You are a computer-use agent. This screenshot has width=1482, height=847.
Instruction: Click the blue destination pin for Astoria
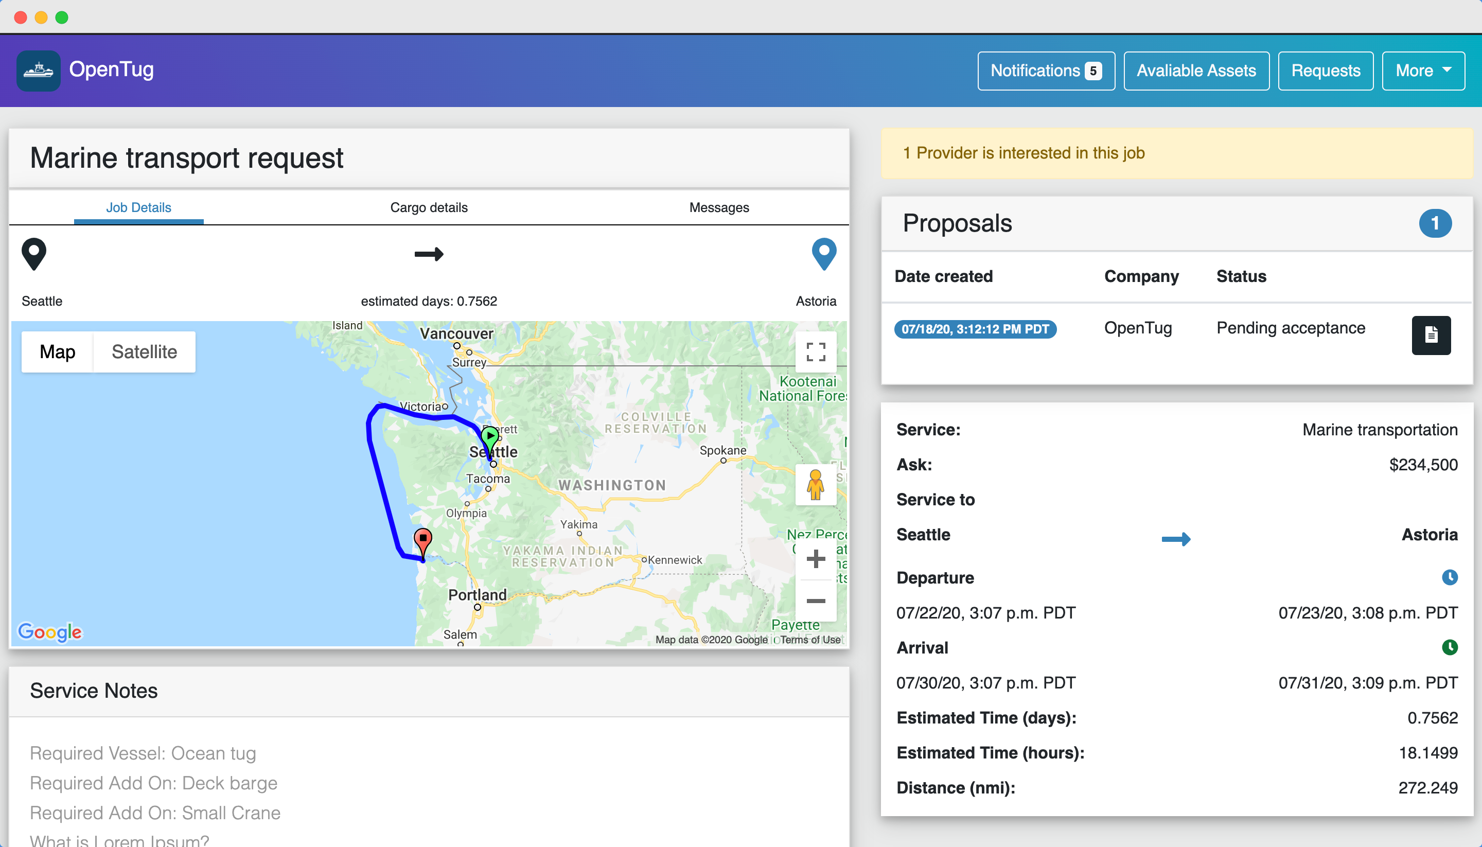click(x=824, y=254)
